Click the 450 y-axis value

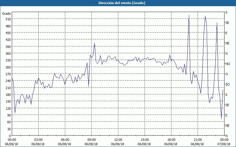pos(8,33)
